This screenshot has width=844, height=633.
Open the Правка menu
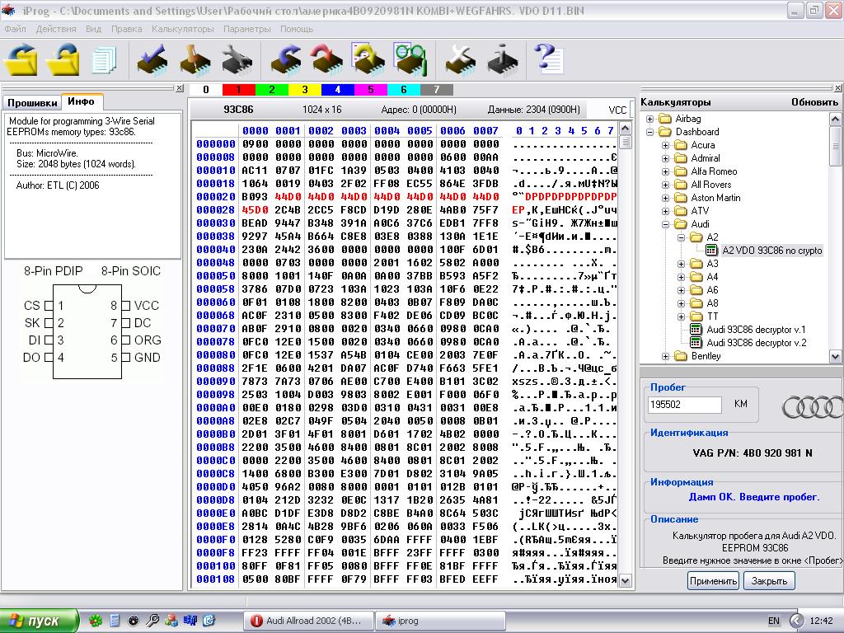pos(126,29)
